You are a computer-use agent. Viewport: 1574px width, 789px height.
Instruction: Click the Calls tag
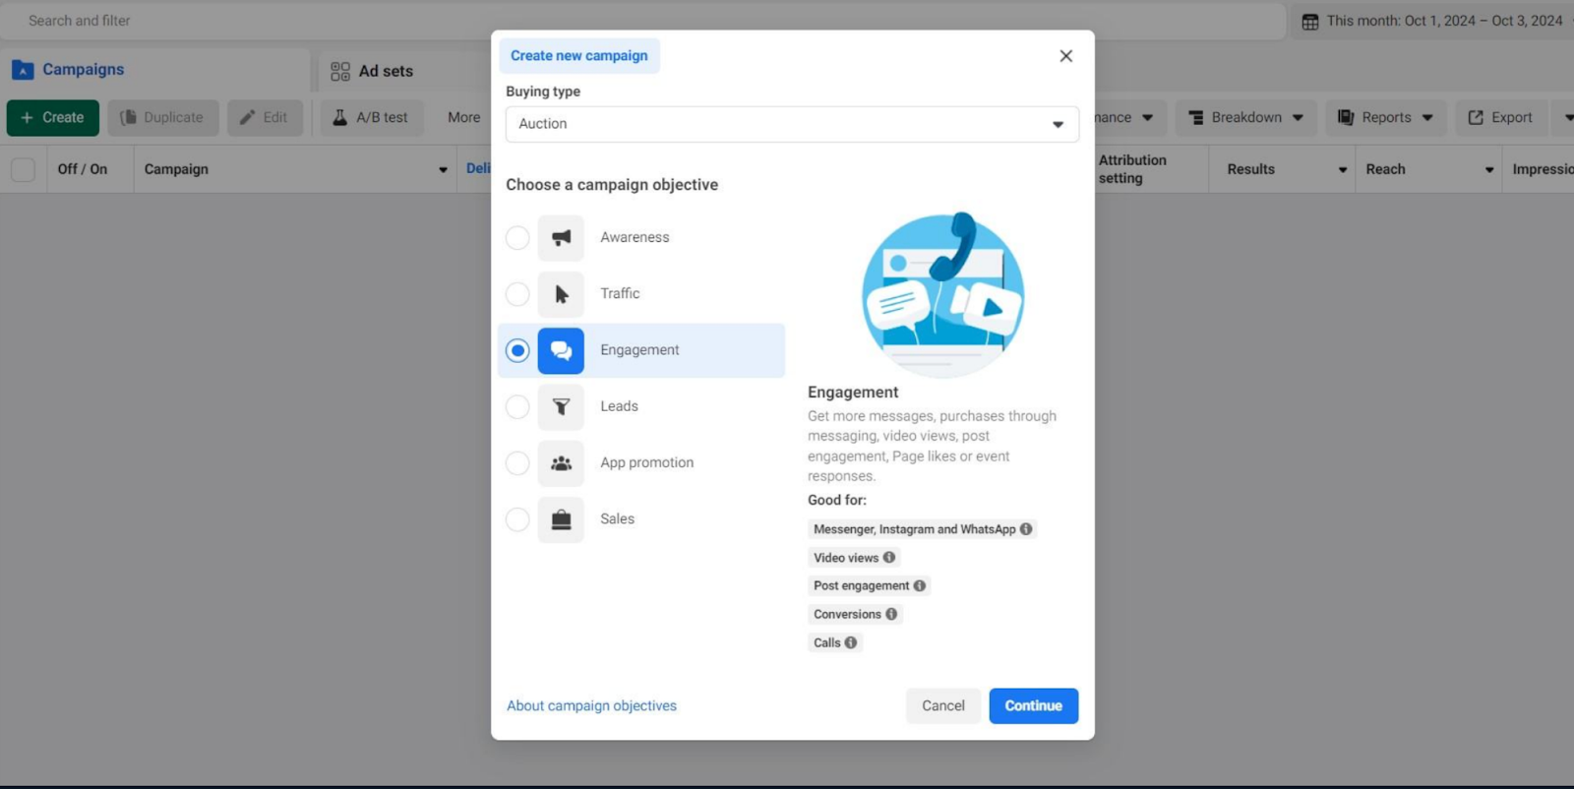click(835, 642)
